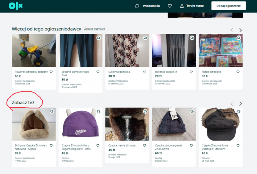Open the Wiadomości messages link
The width and height of the screenshot is (257, 174).
coord(148,6)
